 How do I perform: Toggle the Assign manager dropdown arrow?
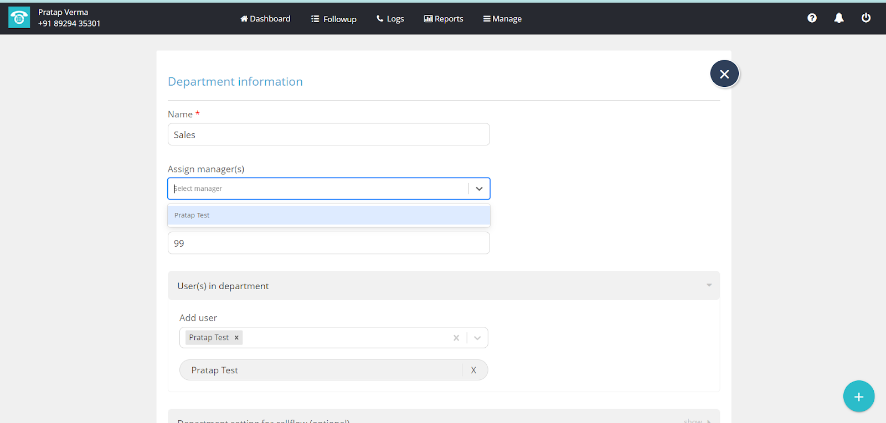pyautogui.click(x=479, y=189)
